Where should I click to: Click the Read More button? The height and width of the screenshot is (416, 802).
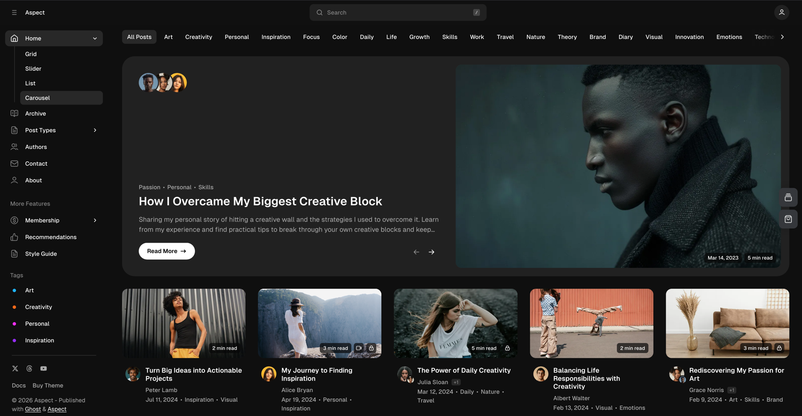(167, 251)
